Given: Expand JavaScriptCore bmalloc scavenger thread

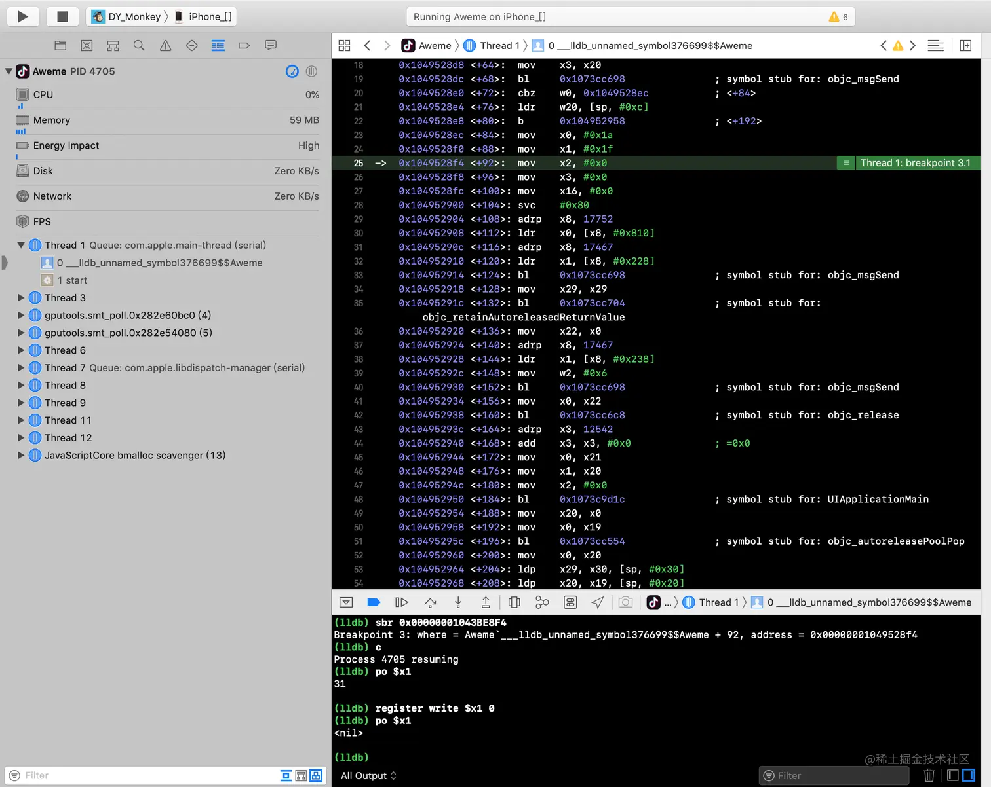Looking at the screenshot, I should click(x=21, y=456).
